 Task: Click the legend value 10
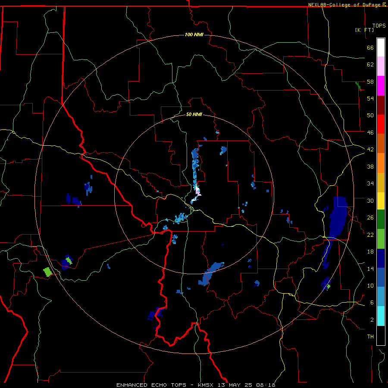point(370,285)
